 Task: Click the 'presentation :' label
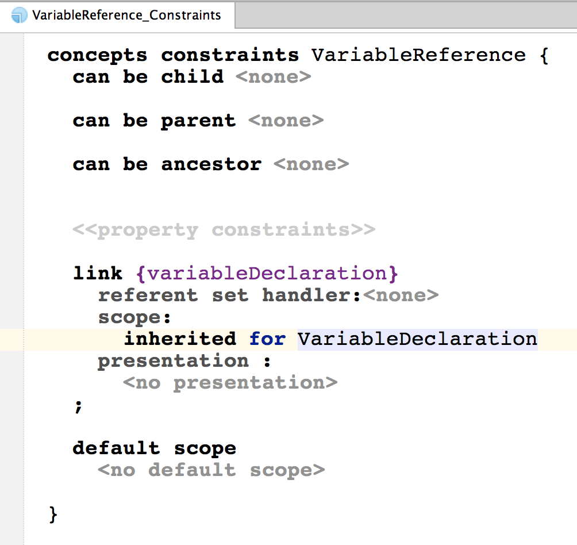point(184,361)
